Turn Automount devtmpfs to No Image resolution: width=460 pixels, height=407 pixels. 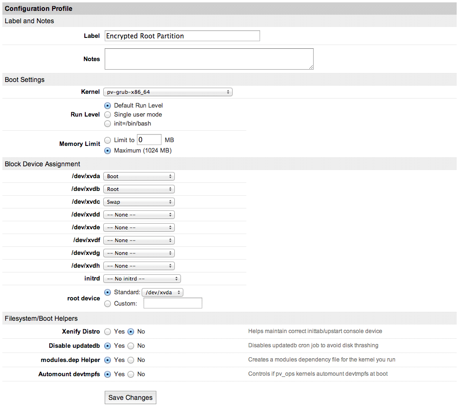coord(131,374)
